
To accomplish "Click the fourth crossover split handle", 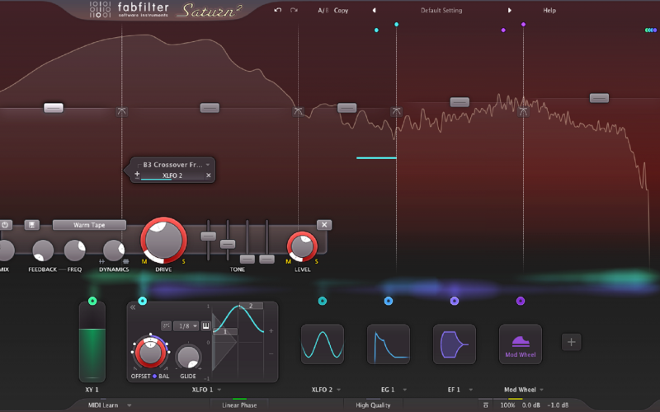I will click(x=523, y=111).
